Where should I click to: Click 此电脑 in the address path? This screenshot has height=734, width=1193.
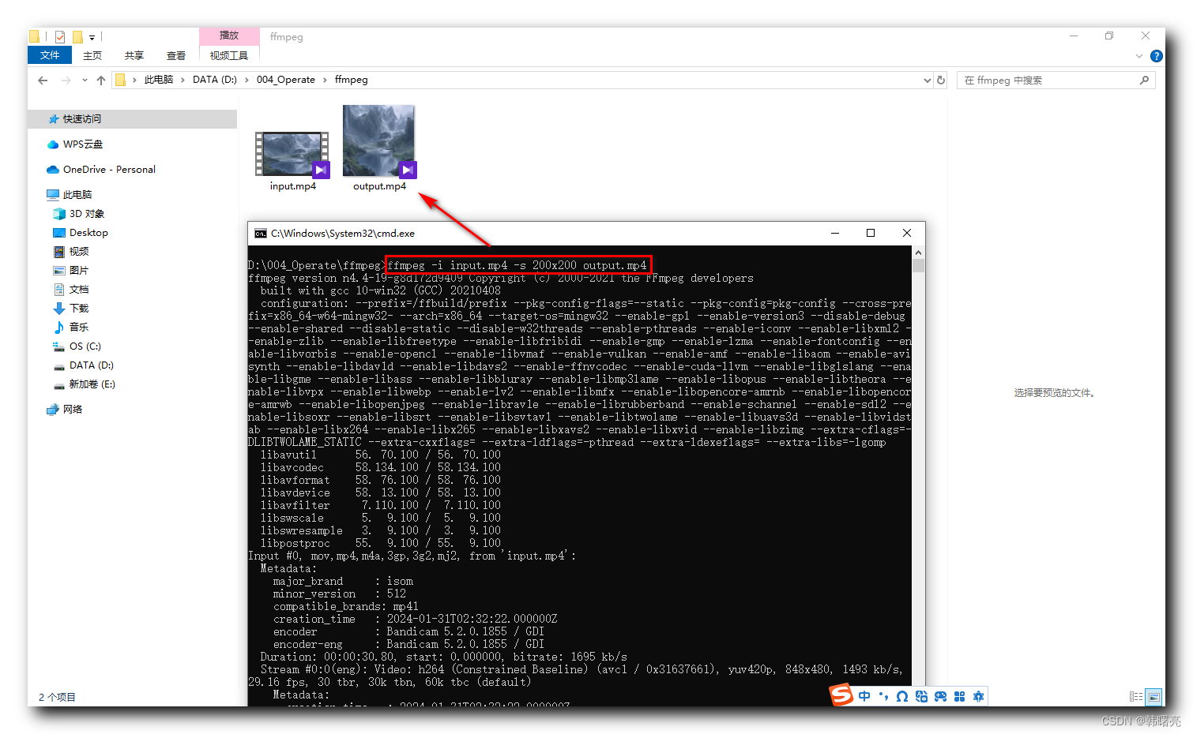pyautogui.click(x=159, y=80)
